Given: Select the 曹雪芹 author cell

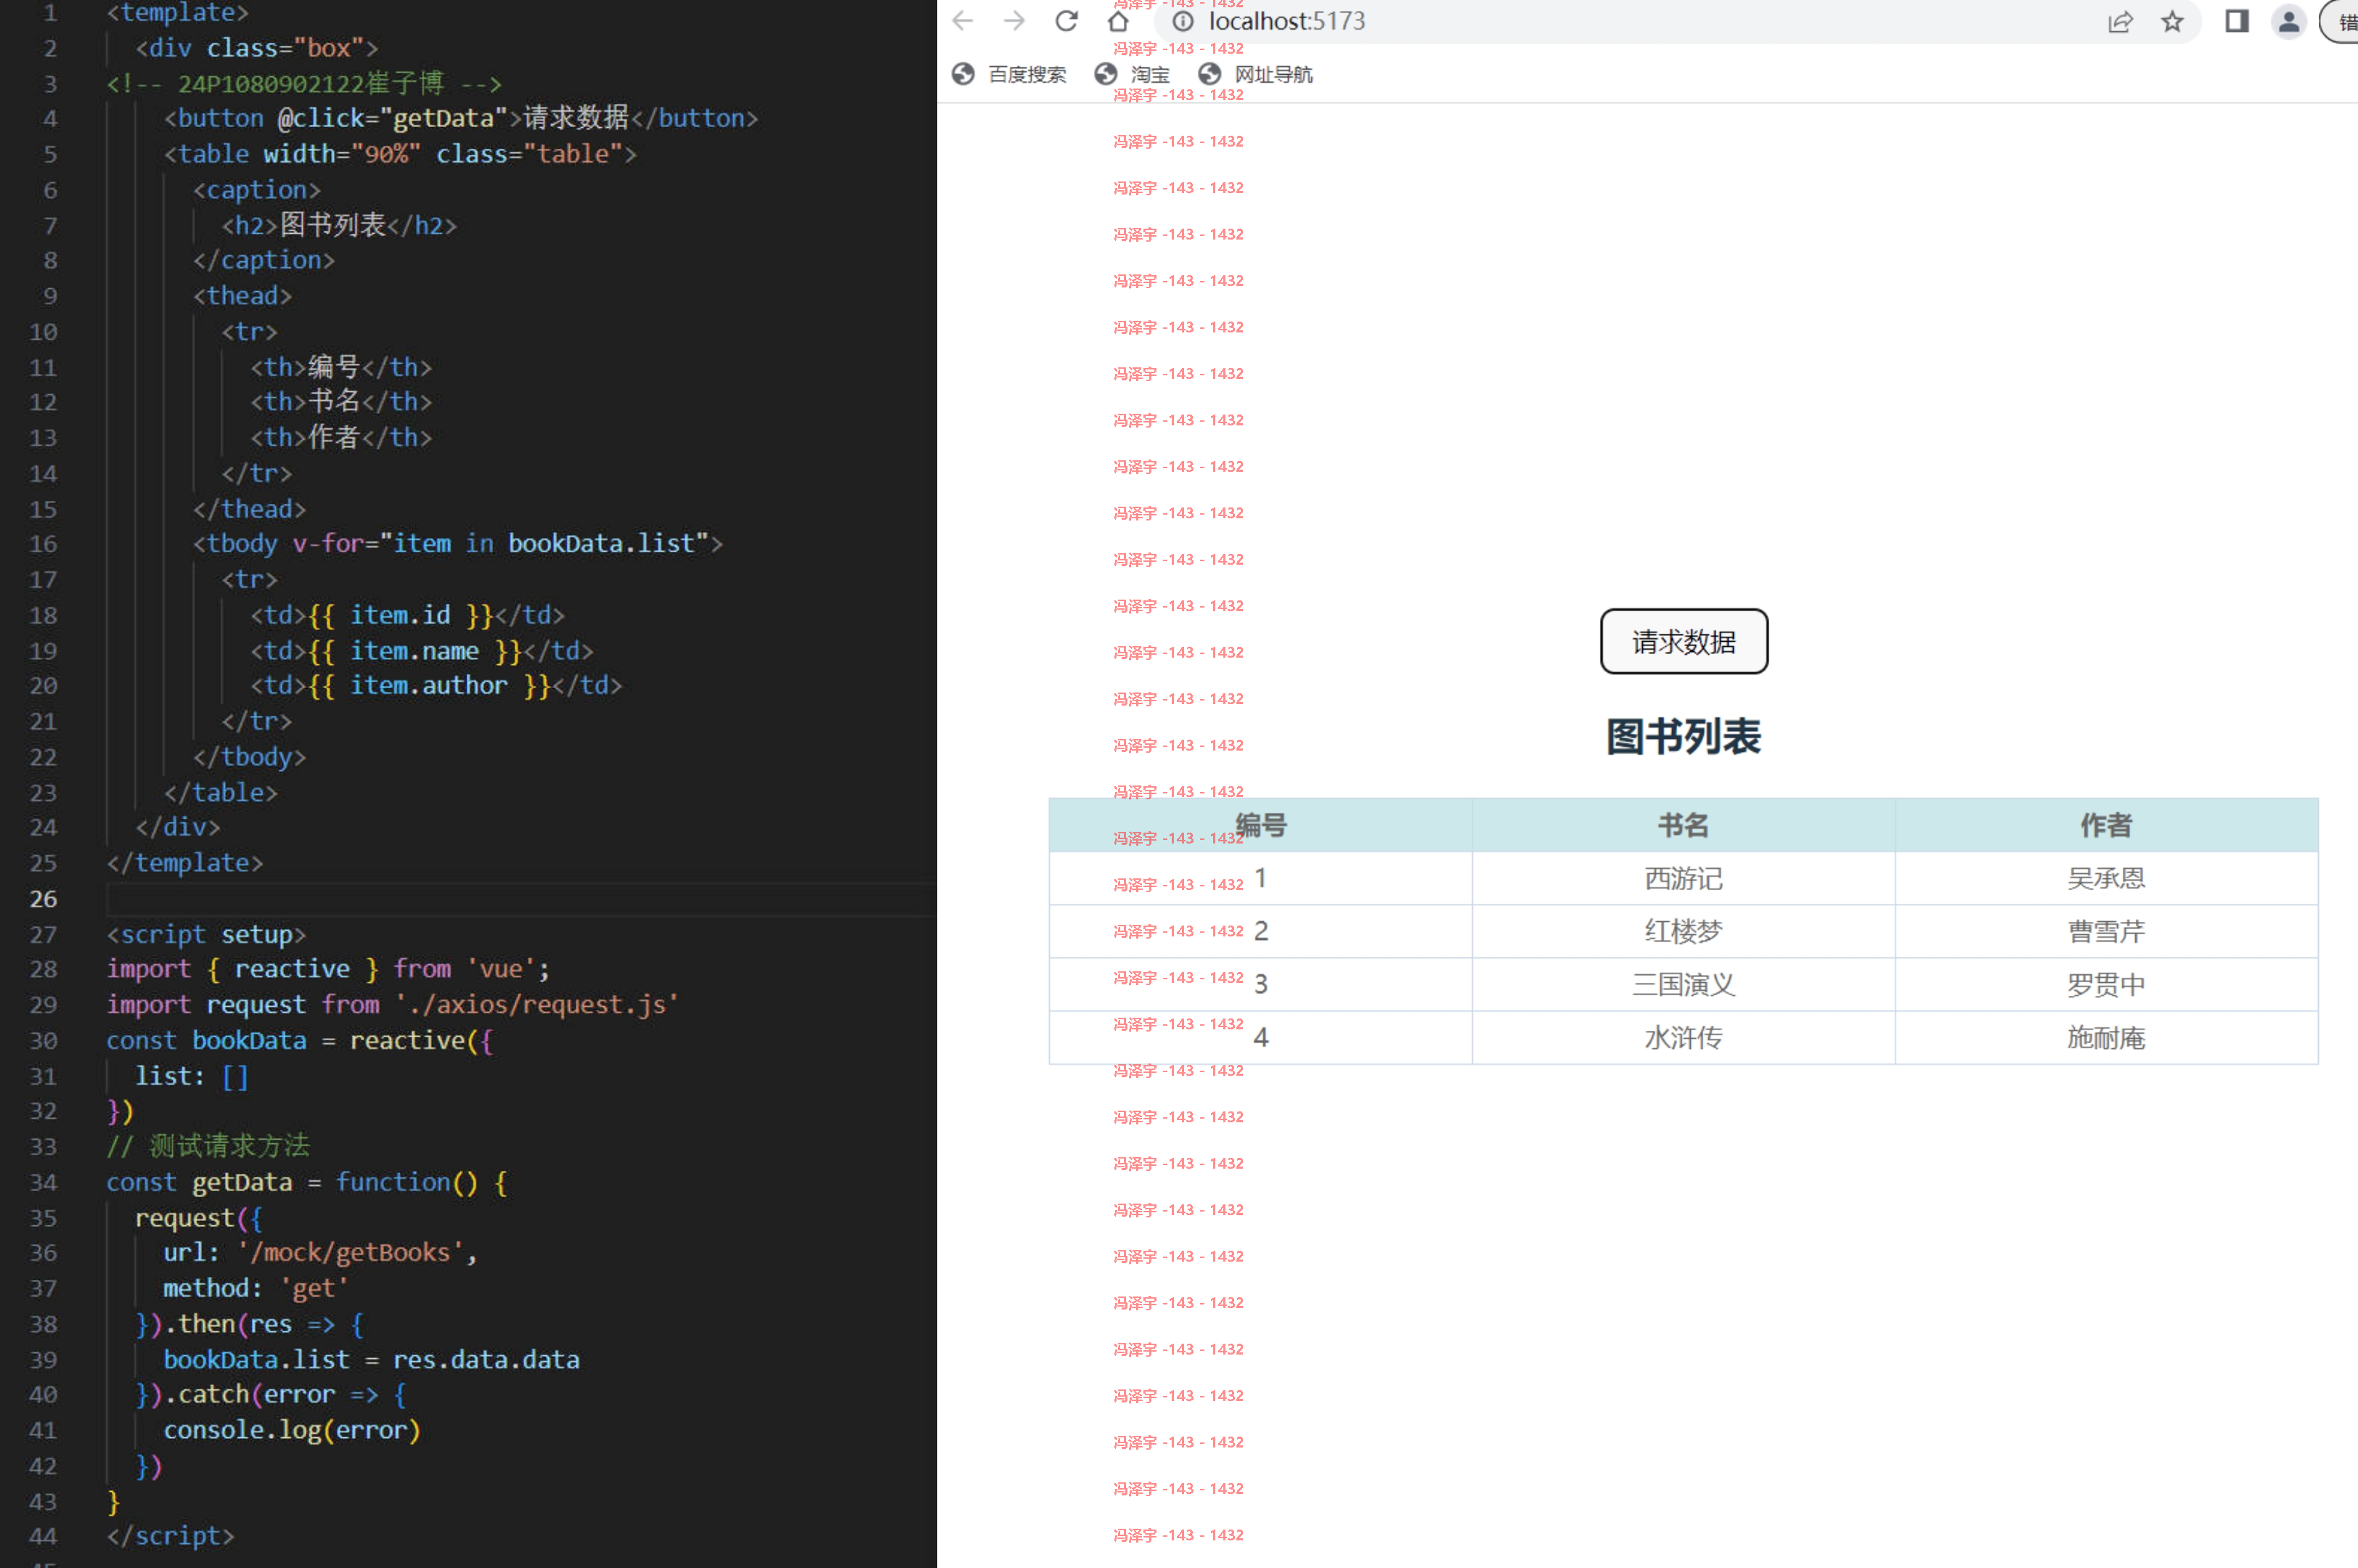Looking at the screenshot, I should (2106, 931).
